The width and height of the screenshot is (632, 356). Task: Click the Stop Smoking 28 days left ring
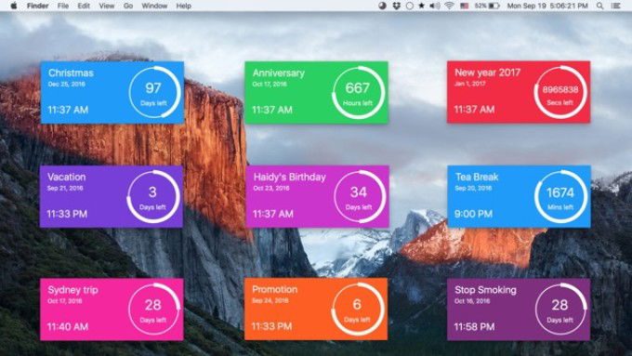560,309
